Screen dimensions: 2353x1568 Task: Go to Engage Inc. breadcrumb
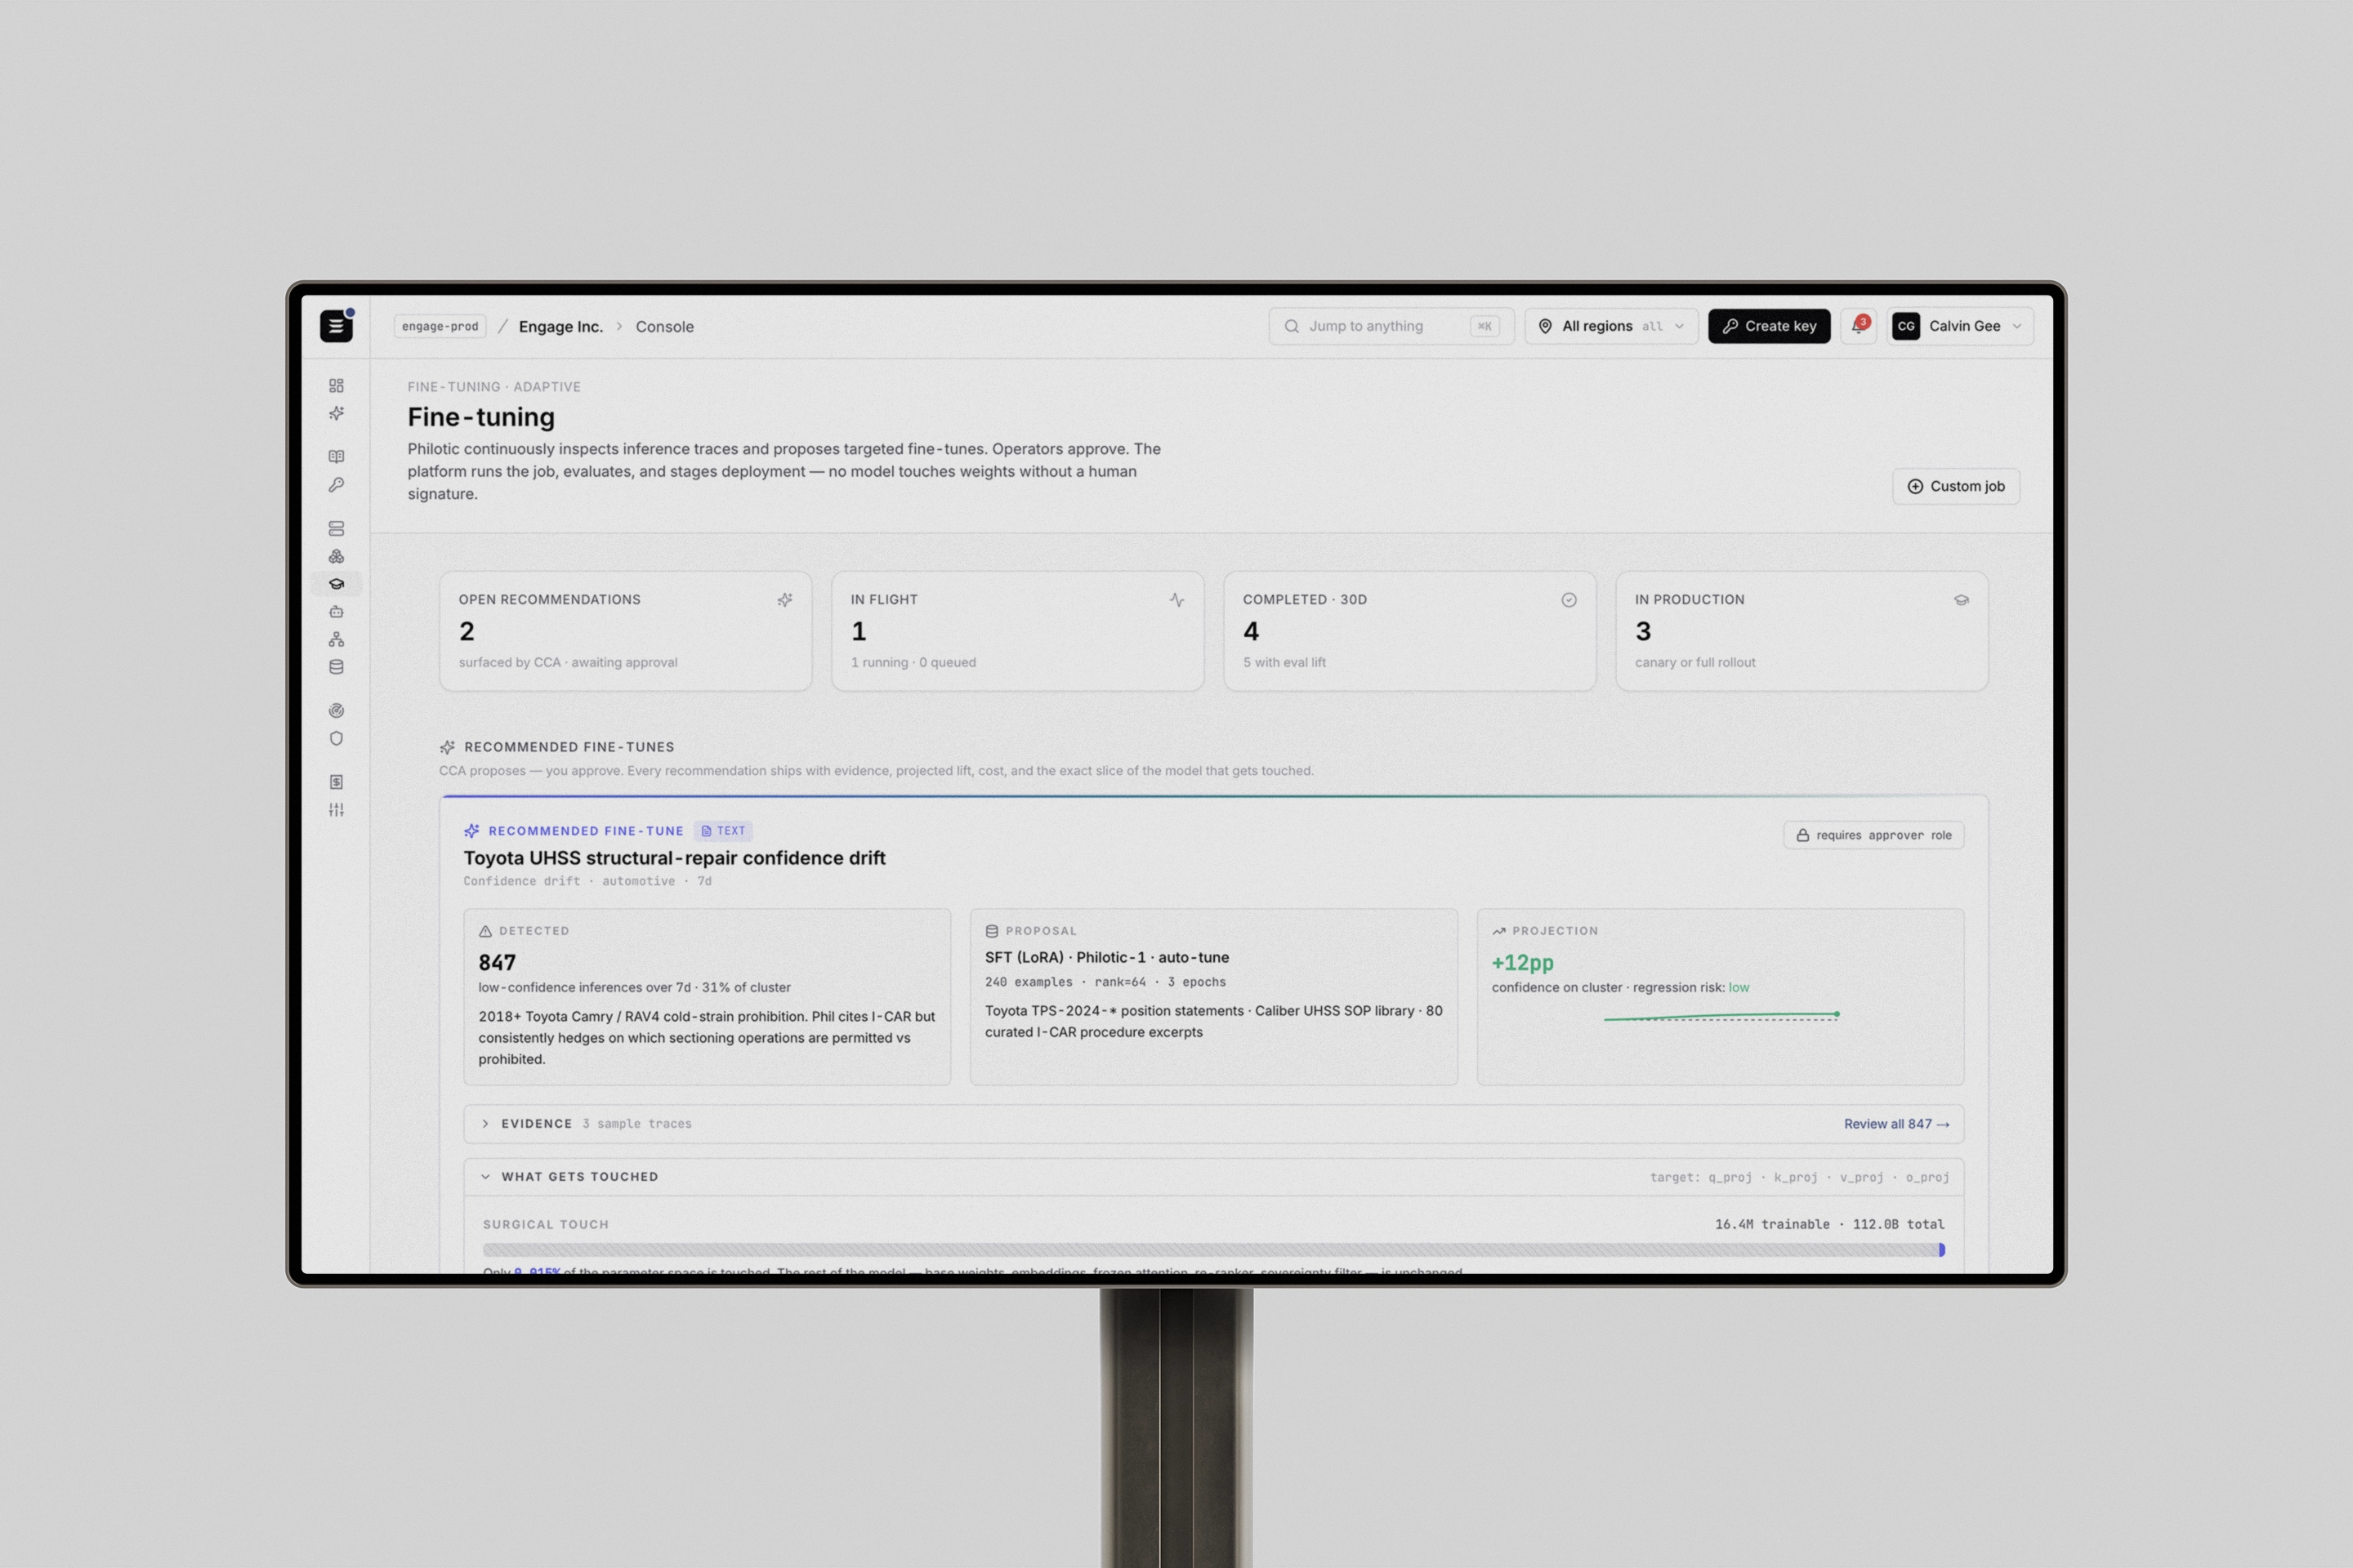point(560,327)
